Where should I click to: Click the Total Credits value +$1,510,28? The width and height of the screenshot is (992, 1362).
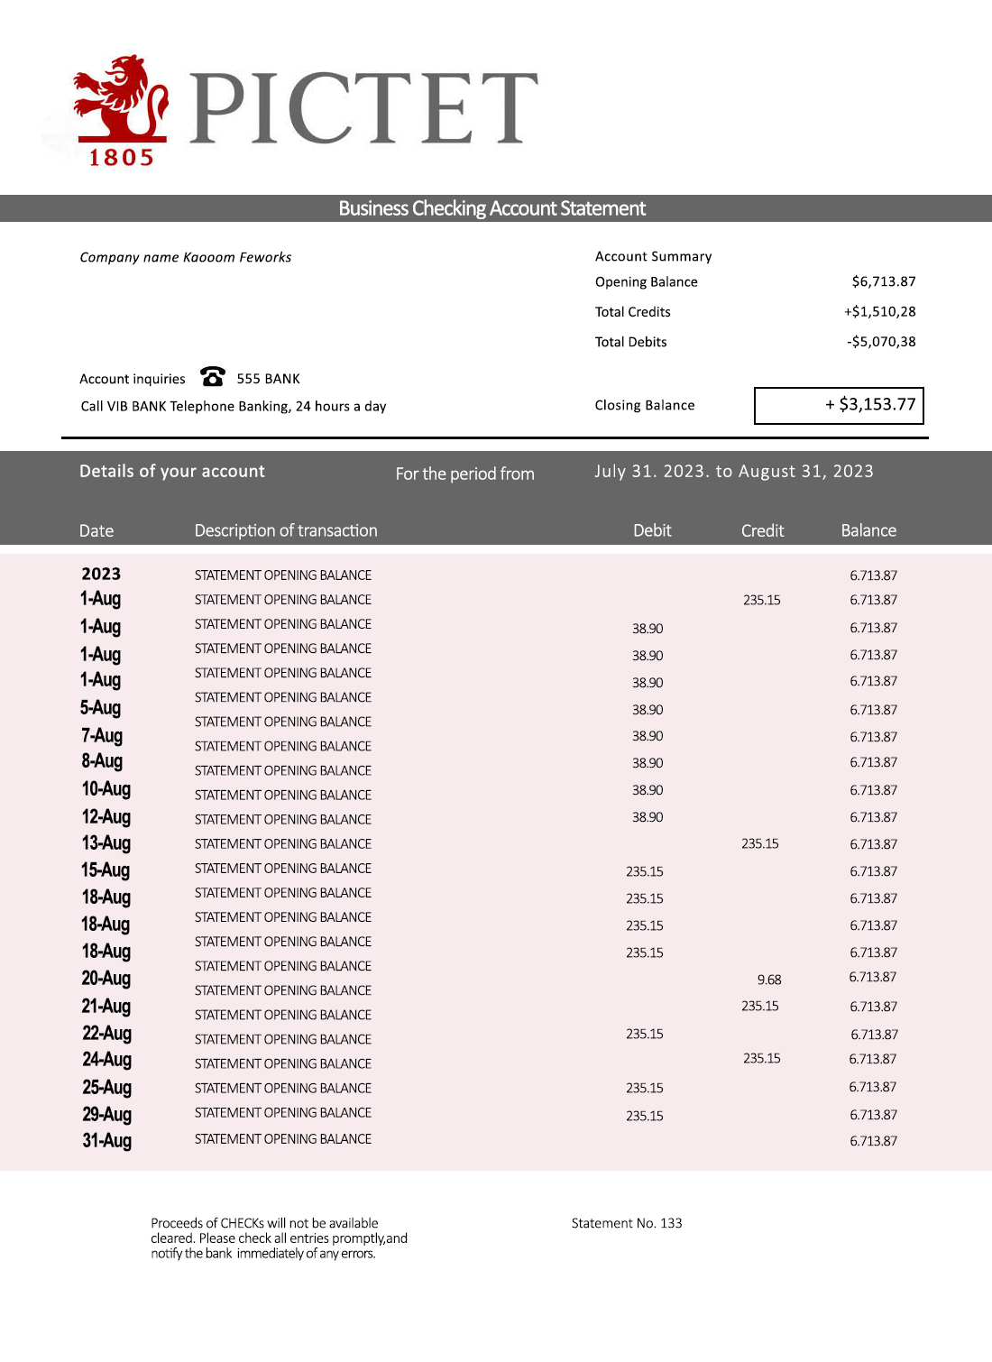879,311
